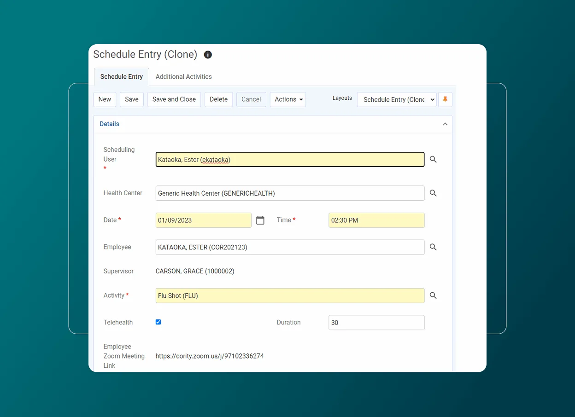
Task: Click Save and Close
Action: (174, 99)
